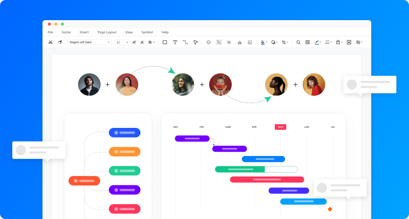The width and height of the screenshot is (409, 219).
Task: Open the Page Layout menu
Action: [107, 32]
